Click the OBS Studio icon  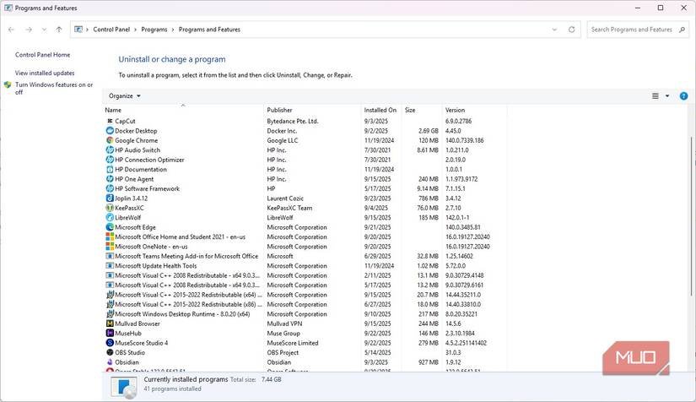click(x=110, y=353)
